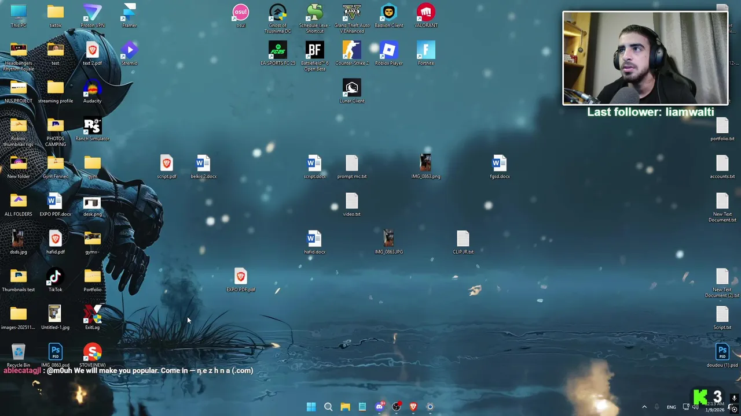Screen dimensions: 741x416
Task: Select the tiktok folder on desktop
Action: 56,16
